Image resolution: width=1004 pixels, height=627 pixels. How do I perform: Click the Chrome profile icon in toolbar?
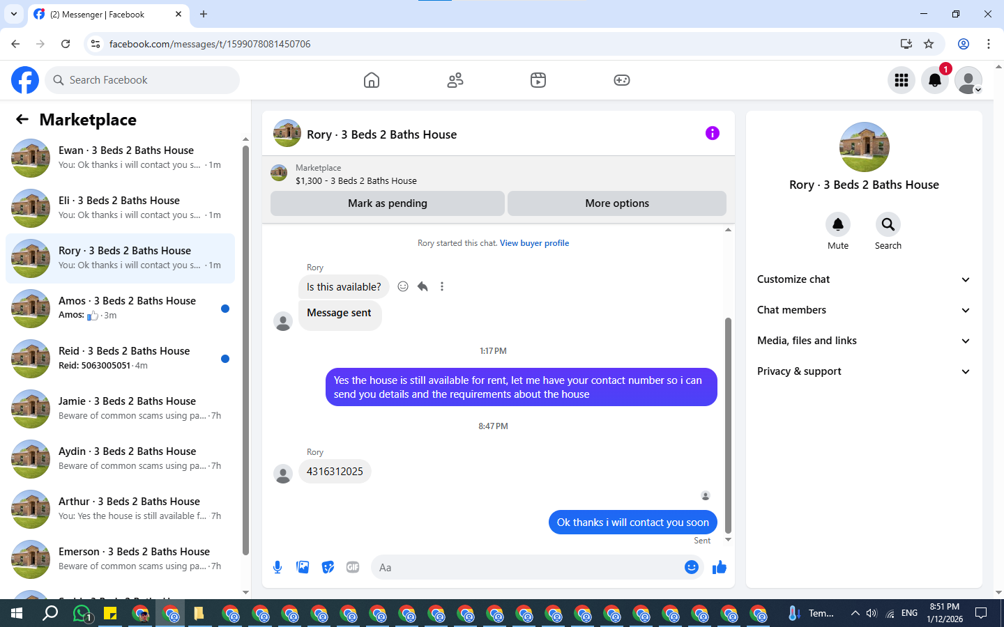pyautogui.click(x=964, y=44)
